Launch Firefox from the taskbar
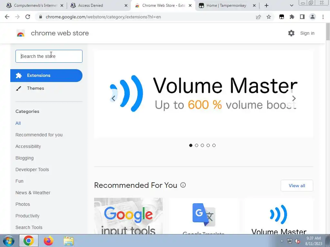This screenshot has width=330, height=247. pyautogui.click(x=49, y=241)
